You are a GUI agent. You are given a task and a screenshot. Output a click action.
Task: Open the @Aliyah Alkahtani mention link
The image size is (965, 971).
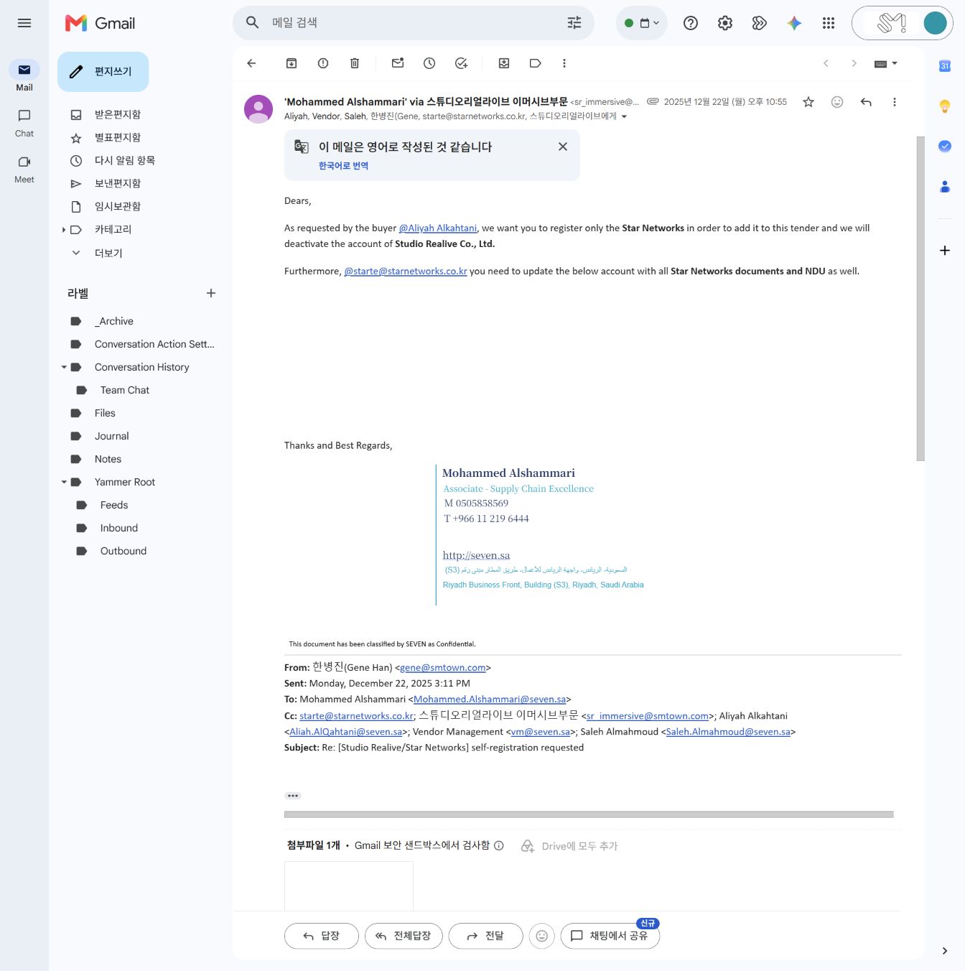[438, 228]
